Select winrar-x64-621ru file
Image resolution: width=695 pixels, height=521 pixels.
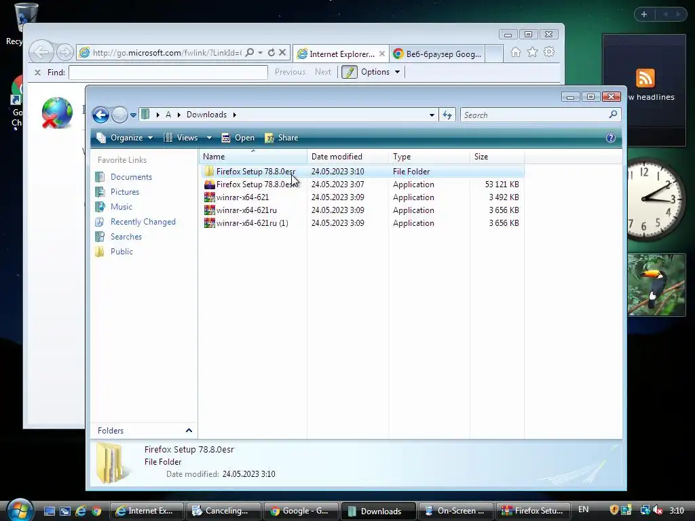pyautogui.click(x=241, y=210)
